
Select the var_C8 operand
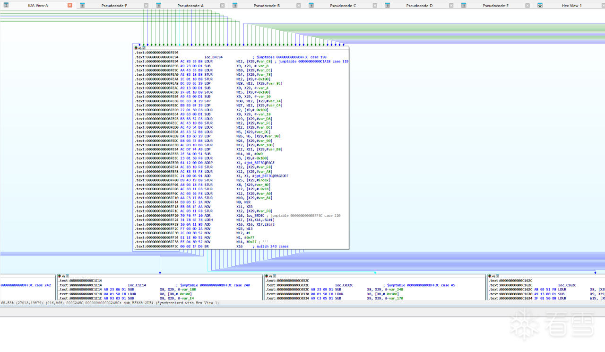tap(264, 62)
